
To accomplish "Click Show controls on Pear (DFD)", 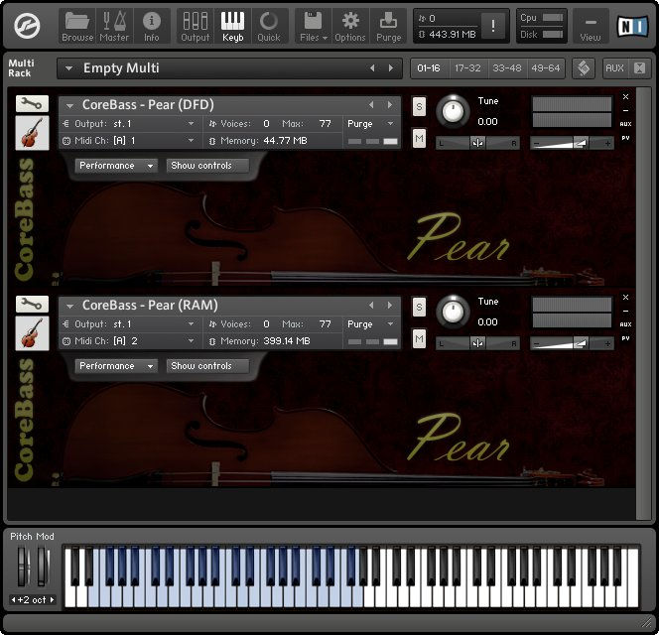I will (207, 166).
